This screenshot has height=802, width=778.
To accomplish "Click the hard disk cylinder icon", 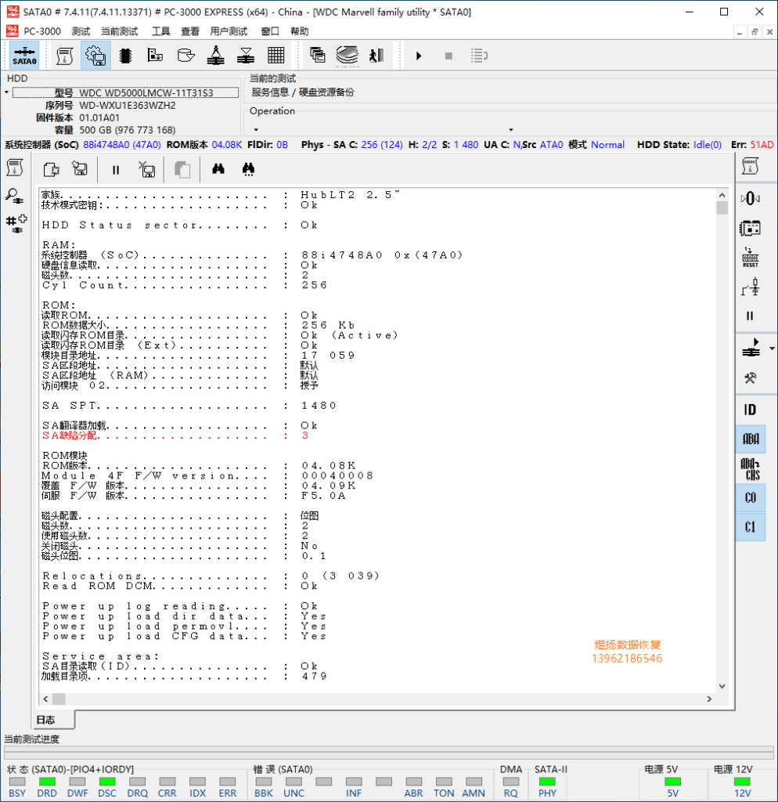I will tap(185, 56).
